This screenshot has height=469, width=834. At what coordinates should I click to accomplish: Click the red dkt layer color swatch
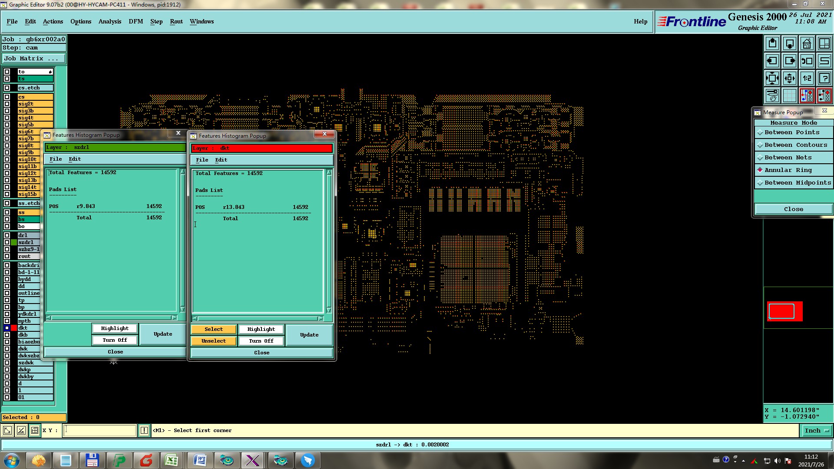point(14,328)
